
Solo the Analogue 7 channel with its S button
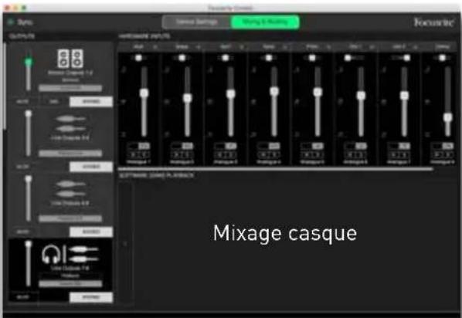[x=404, y=154]
